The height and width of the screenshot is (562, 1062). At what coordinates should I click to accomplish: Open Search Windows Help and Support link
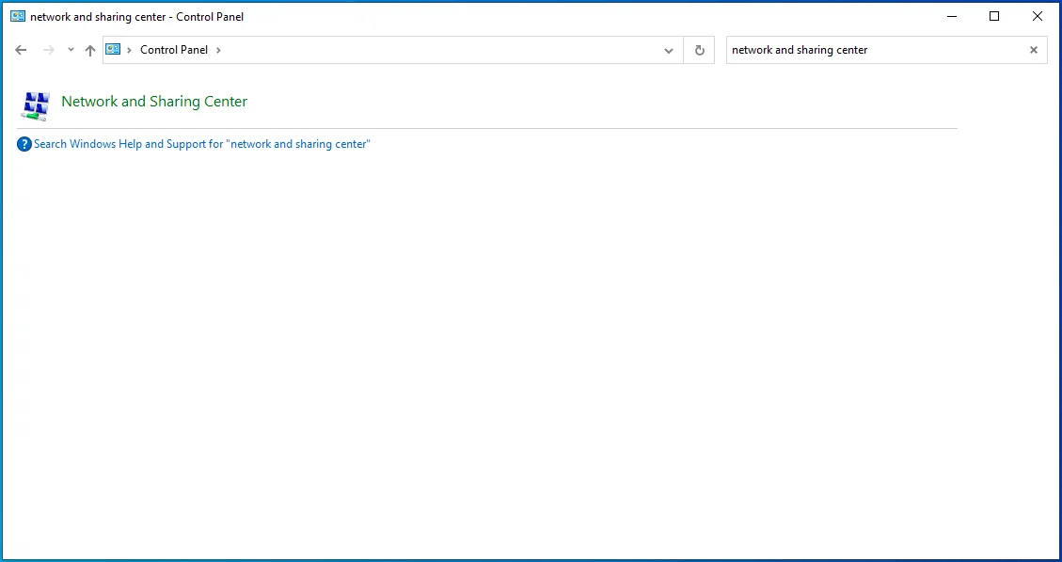[x=202, y=144]
